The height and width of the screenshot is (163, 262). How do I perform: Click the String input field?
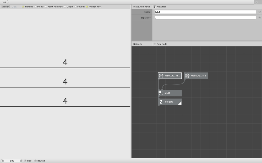[205, 12]
